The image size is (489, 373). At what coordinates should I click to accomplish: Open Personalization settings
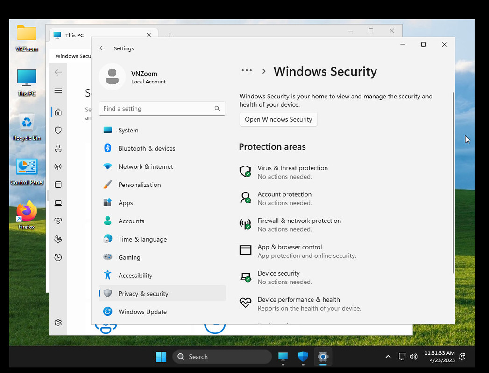click(162, 185)
